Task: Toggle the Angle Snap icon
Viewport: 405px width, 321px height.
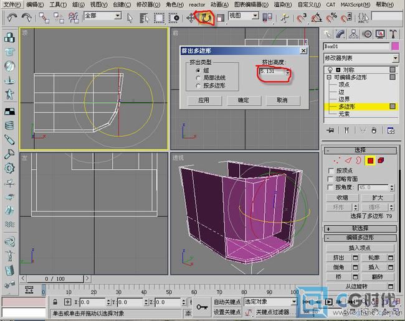Action: pyautogui.click(x=317, y=18)
